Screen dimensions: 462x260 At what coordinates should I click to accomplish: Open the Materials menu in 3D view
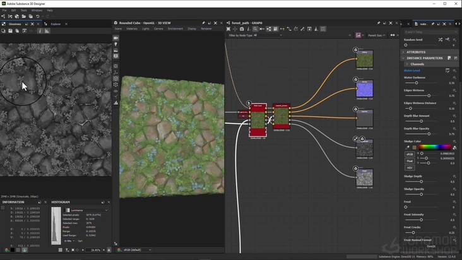[132, 28]
